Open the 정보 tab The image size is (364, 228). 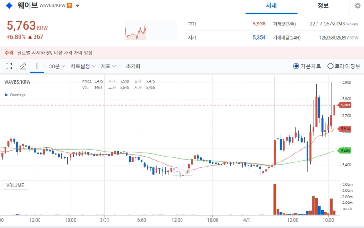coord(323,6)
